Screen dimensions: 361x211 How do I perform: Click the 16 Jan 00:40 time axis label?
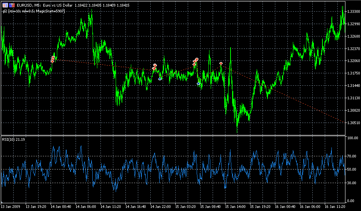pos(285,207)
